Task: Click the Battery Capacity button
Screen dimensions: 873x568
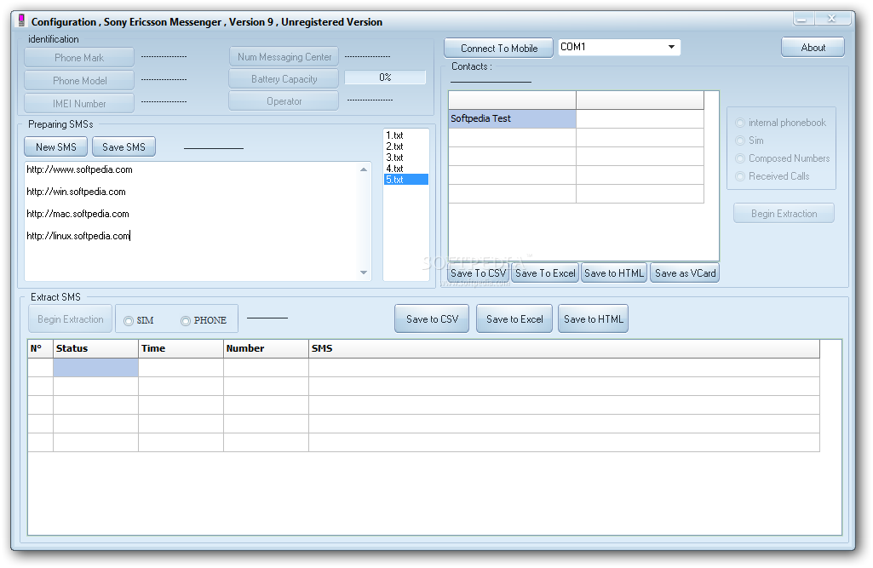Action: [284, 79]
